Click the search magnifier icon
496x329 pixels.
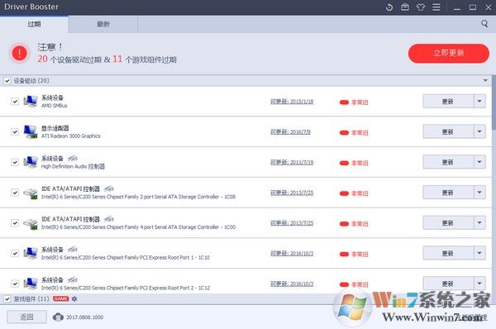484,23
